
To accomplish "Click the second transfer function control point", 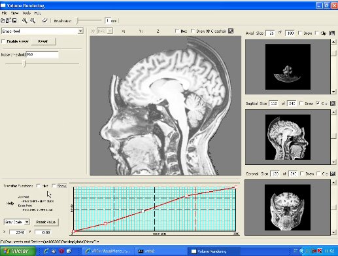I will 105,223.
